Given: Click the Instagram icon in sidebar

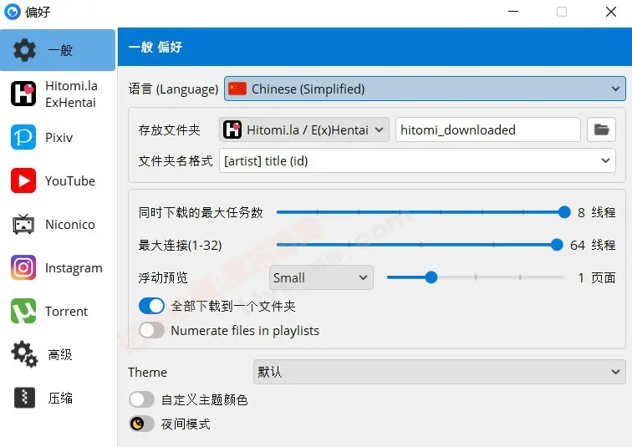Looking at the screenshot, I should point(23,267).
